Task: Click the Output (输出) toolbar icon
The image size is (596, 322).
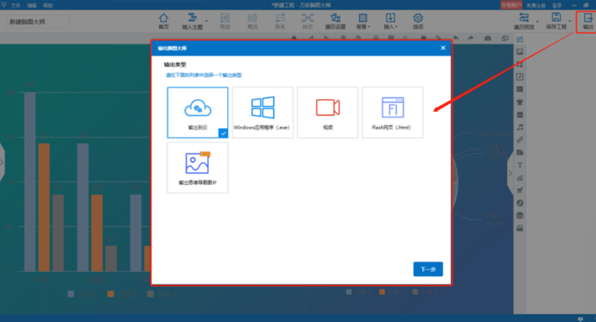Action: point(587,20)
